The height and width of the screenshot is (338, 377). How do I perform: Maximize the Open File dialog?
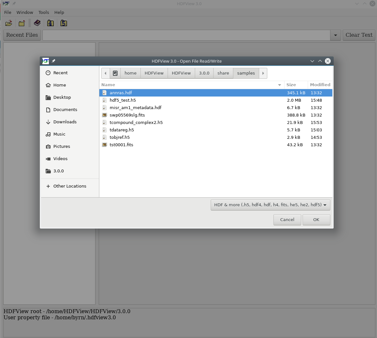[x=320, y=61]
